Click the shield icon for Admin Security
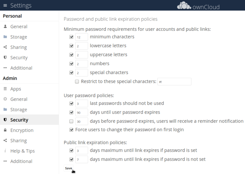Screen dimensions: 245x174 pos(5,120)
